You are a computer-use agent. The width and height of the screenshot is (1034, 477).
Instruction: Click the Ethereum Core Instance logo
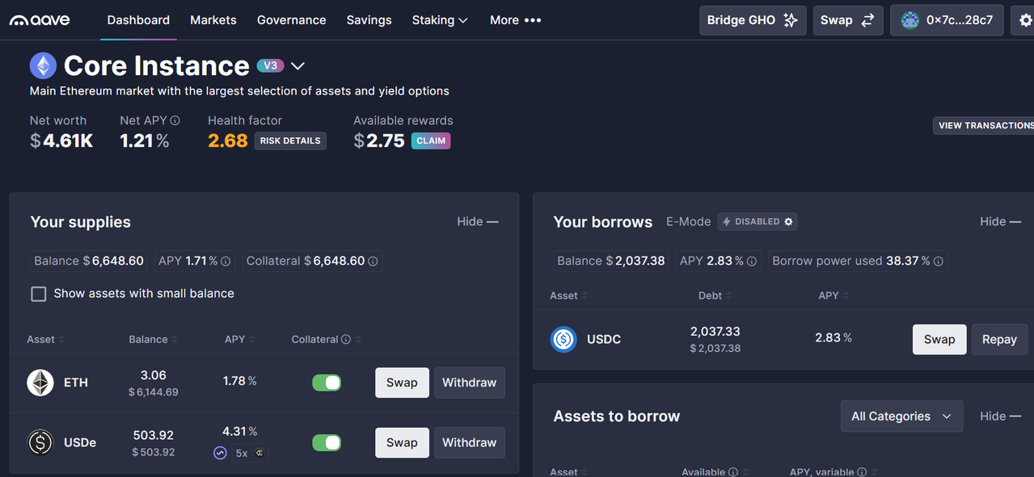(43, 65)
